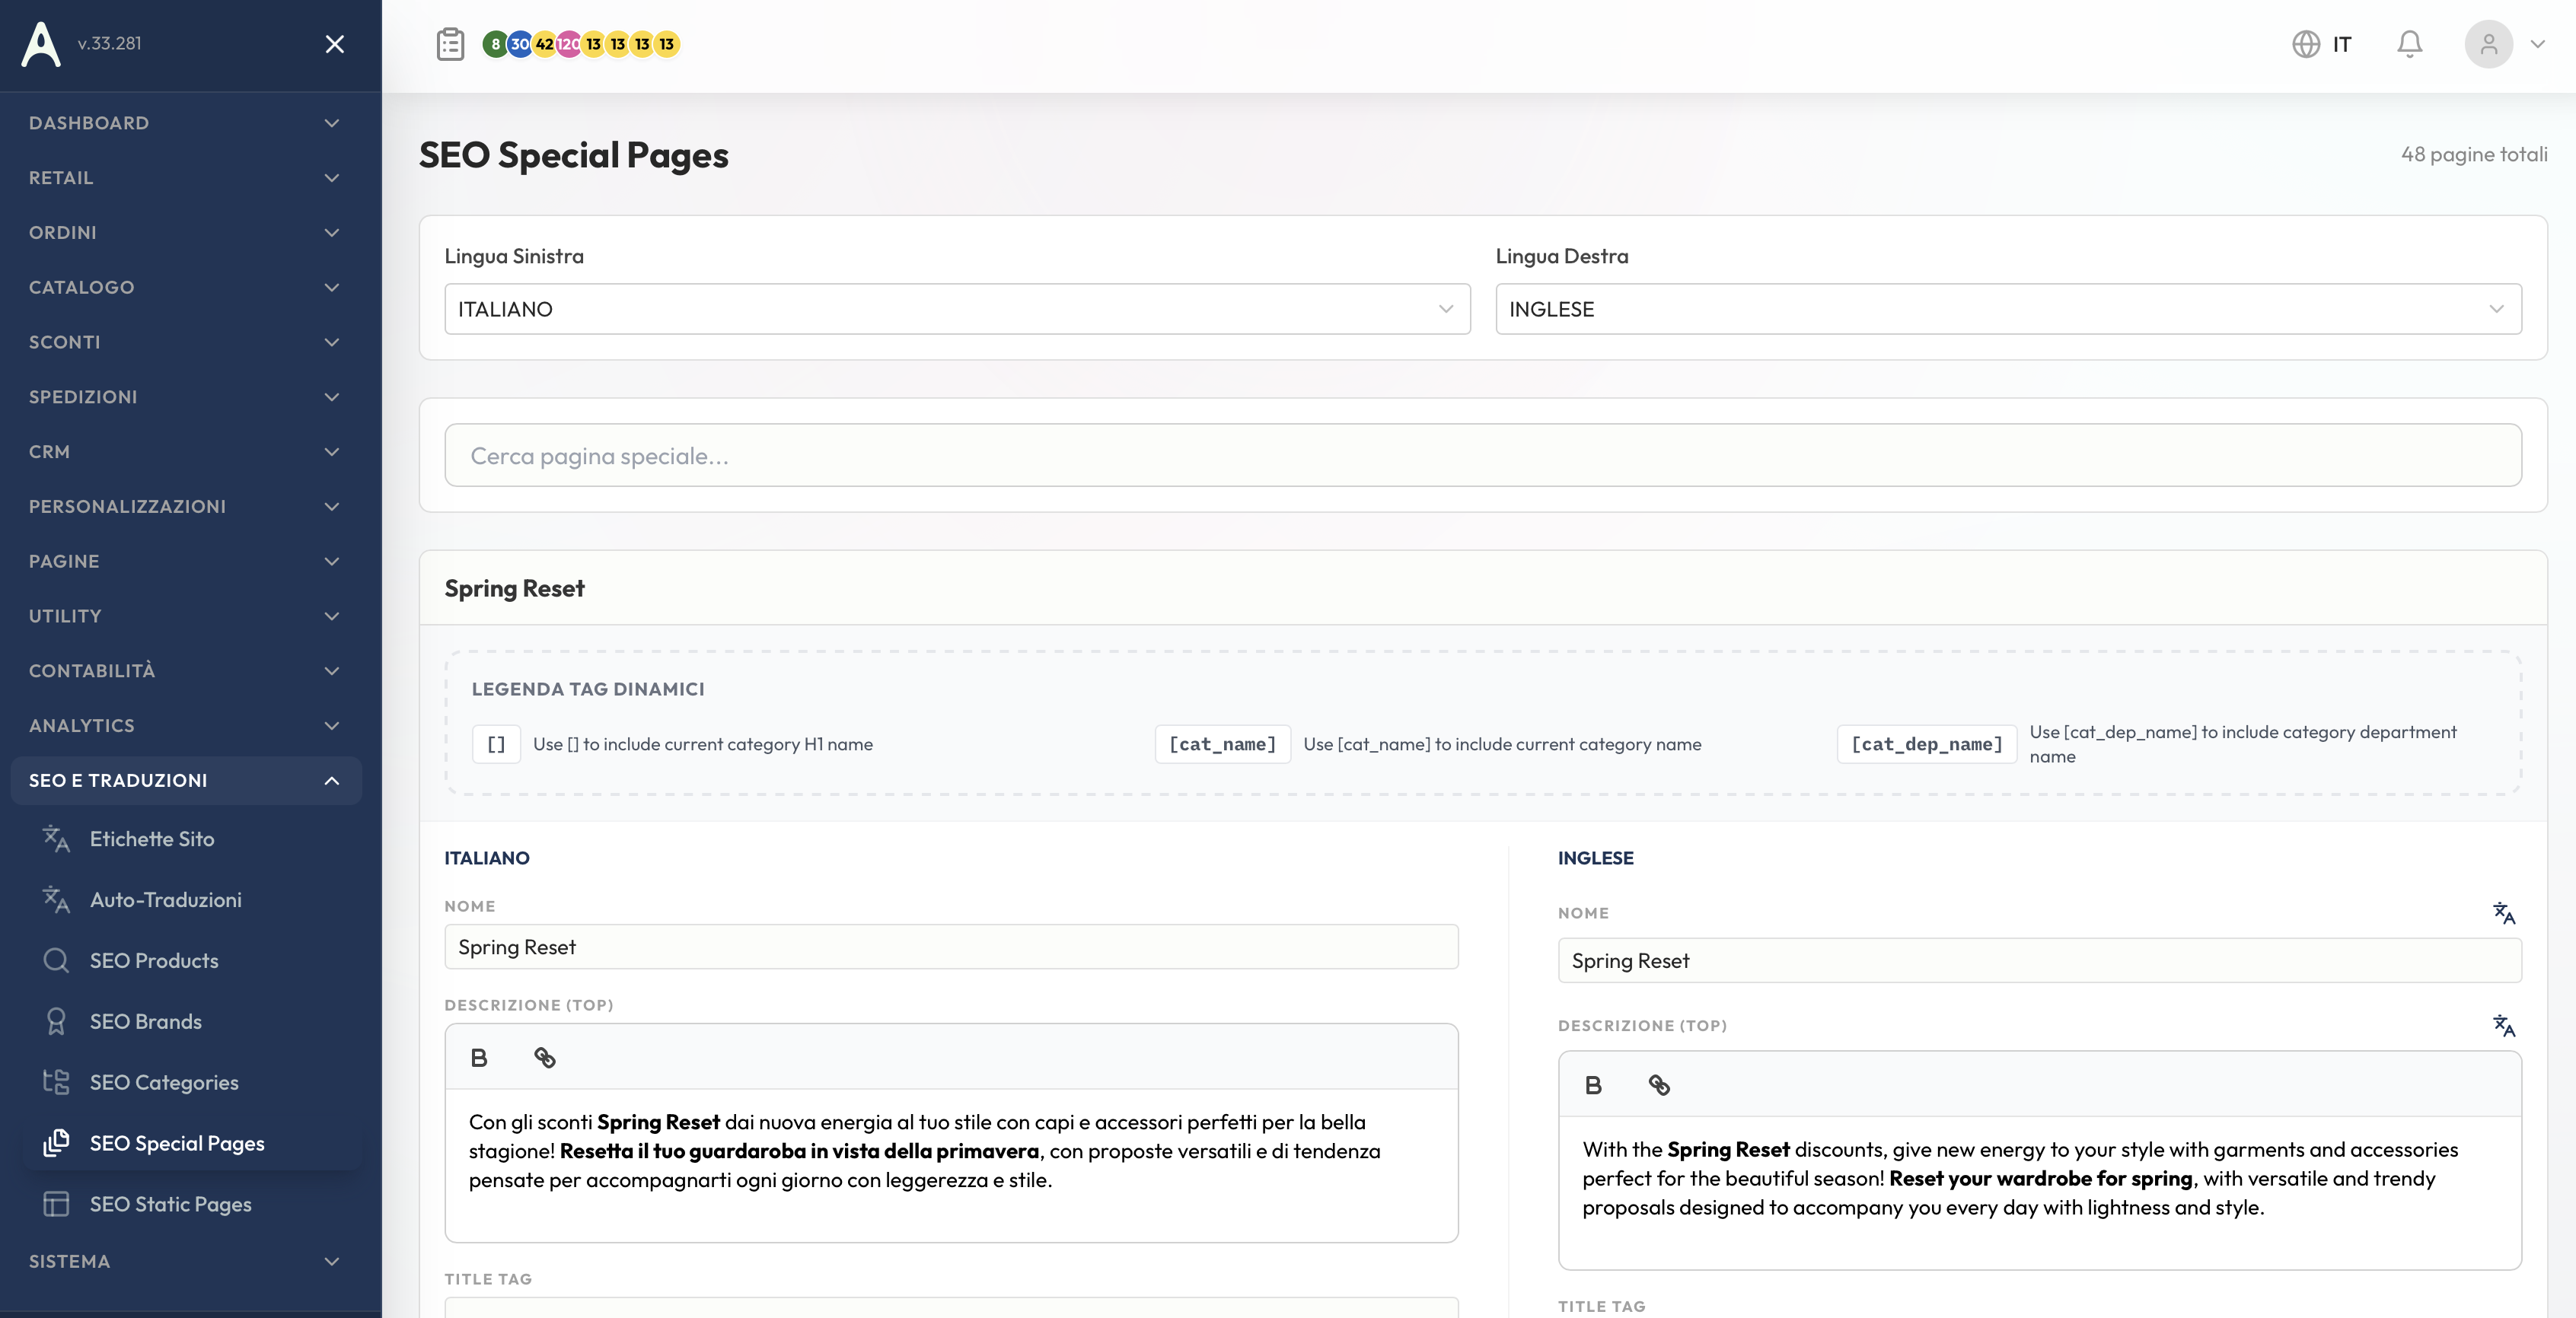Open SEO Products in the sidebar

[191, 962]
